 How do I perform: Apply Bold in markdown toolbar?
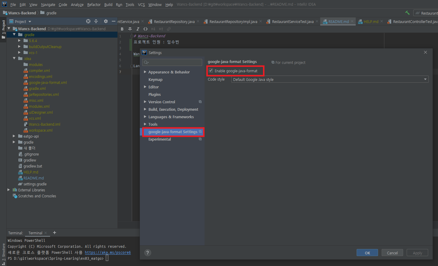click(x=122, y=29)
